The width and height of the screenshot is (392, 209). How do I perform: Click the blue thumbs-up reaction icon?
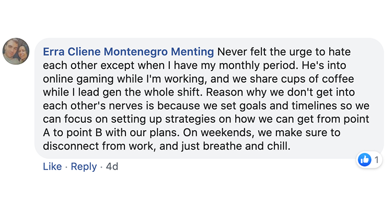tap(365, 159)
